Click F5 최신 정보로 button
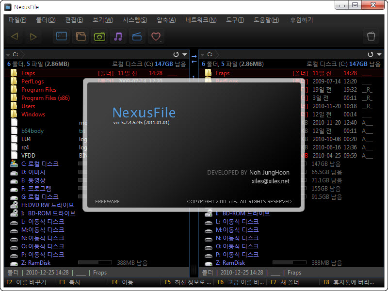Image resolution: width=388 pixels, height=291 pixels. pyautogui.click(x=188, y=282)
